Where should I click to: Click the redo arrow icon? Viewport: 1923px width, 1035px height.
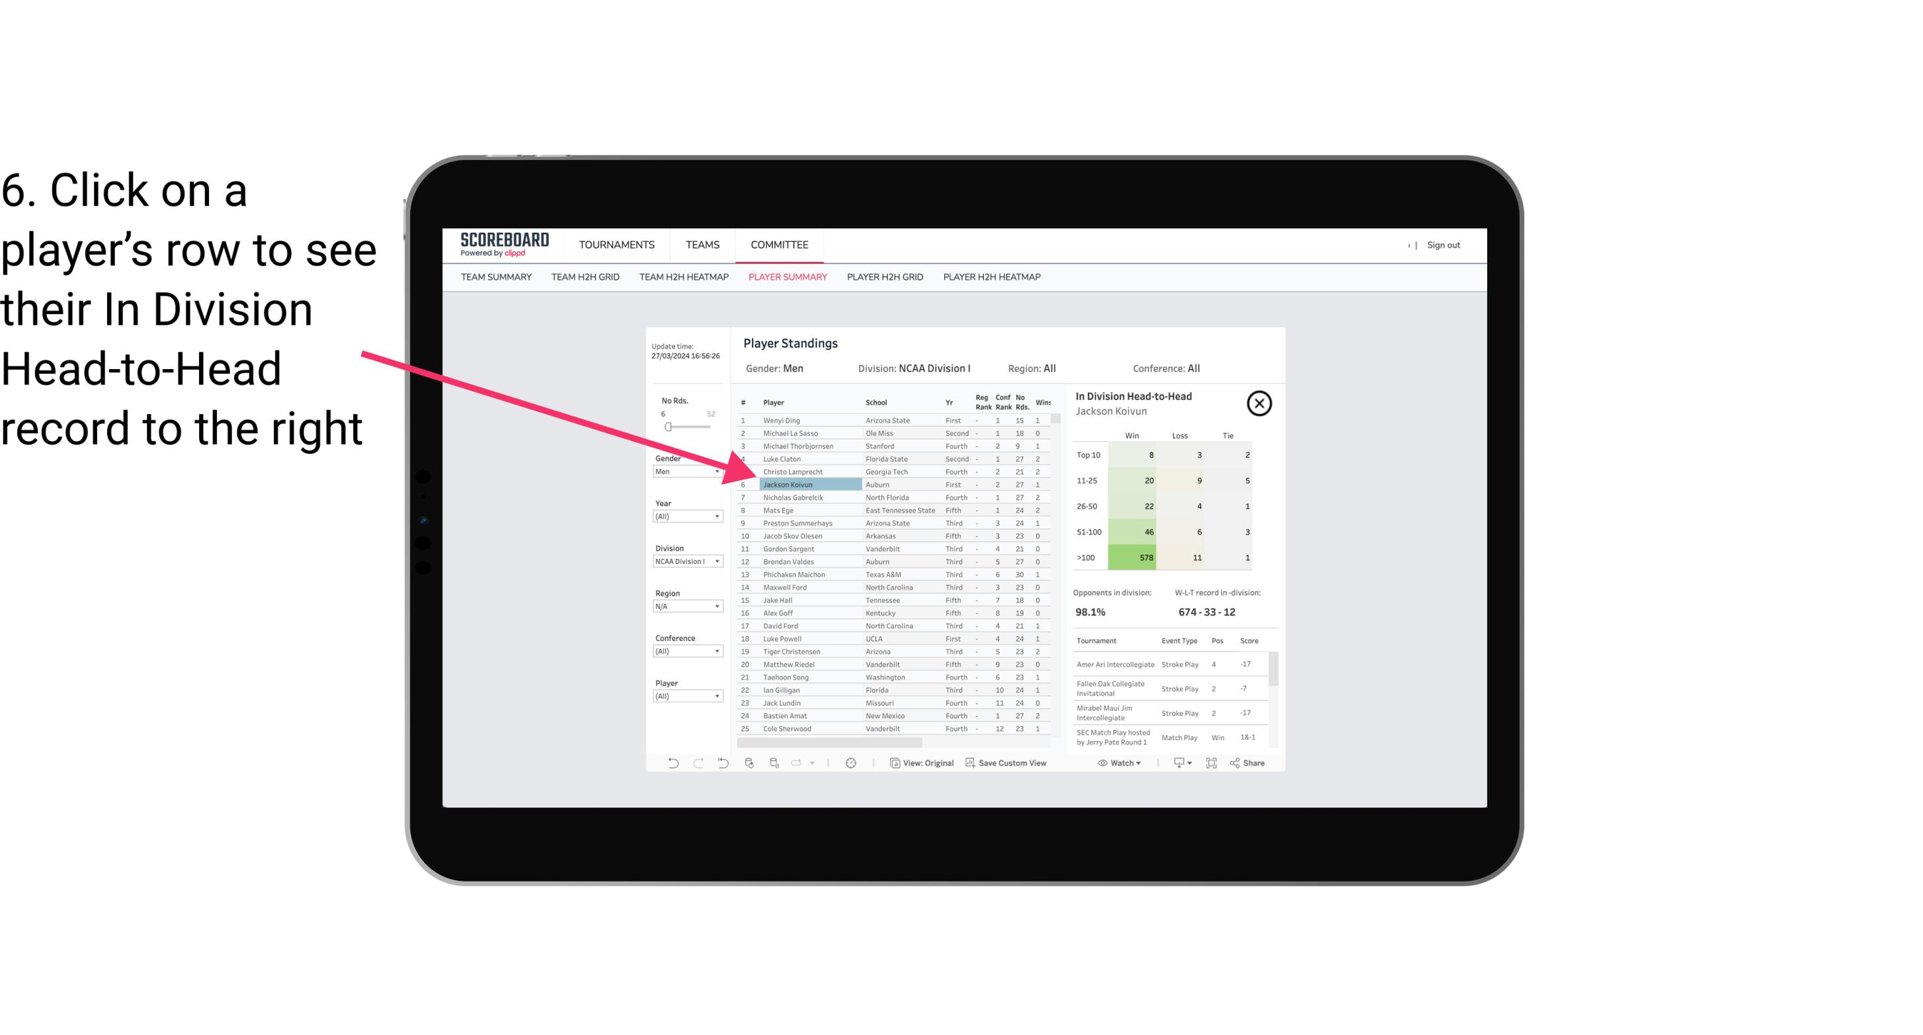tap(696, 765)
